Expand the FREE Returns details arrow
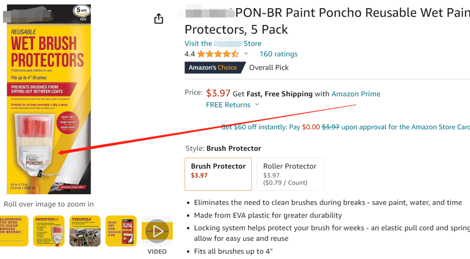The width and height of the screenshot is (470, 259). (257, 105)
